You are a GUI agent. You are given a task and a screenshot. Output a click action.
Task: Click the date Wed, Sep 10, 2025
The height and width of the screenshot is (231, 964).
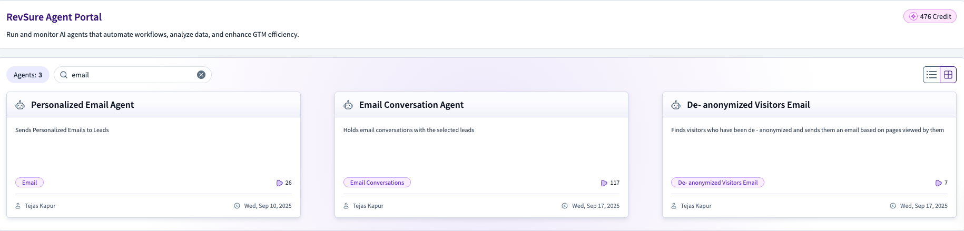(268, 206)
